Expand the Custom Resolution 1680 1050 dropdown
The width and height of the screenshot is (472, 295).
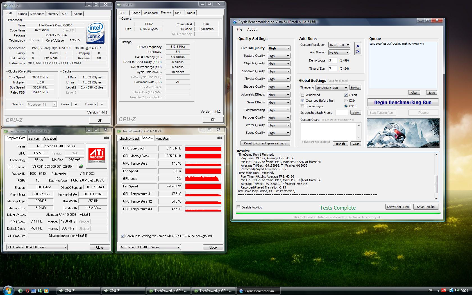point(339,45)
